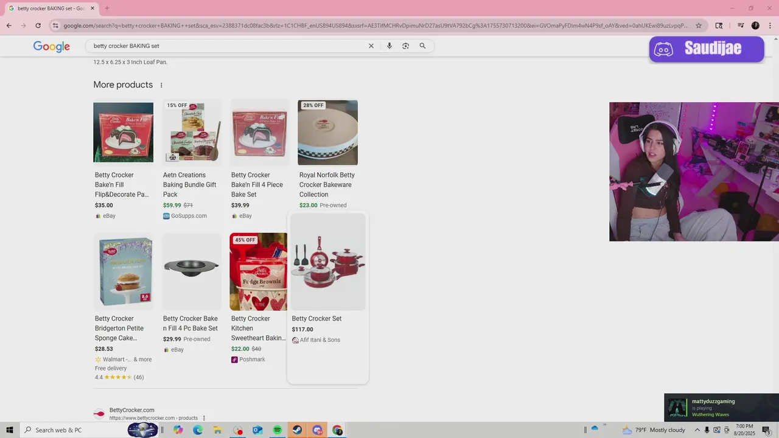The image size is (779, 438).
Task: Open Betty Crocker Bake n Fill 4 Pc title
Action: coord(190,324)
